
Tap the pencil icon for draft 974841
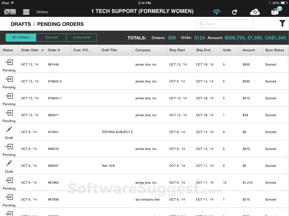9,129
